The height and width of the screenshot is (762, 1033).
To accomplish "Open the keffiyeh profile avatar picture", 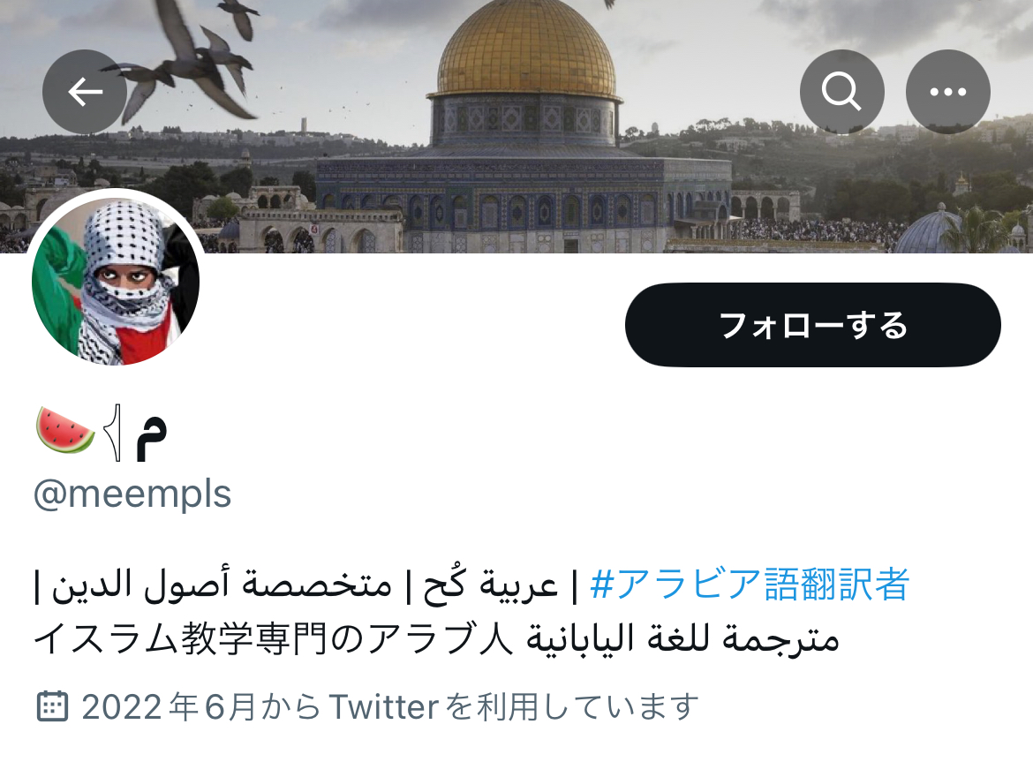I will (x=116, y=280).
